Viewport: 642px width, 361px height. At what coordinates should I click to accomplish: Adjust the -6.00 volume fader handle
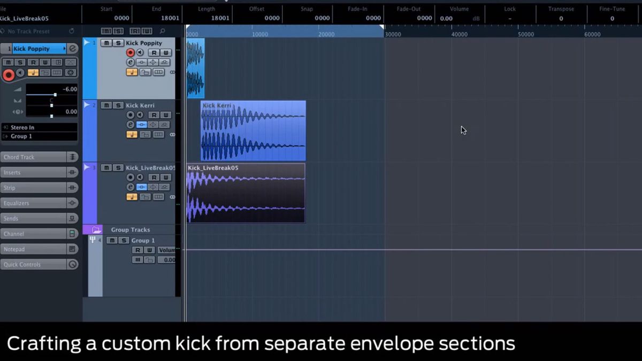pyautogui.click(x=55, y=95)
